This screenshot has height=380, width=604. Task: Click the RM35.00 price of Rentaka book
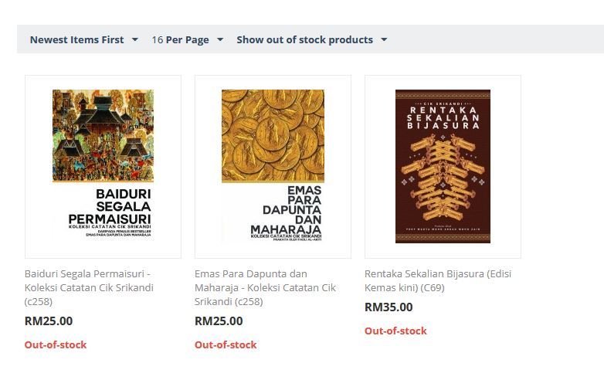point(389,307)
